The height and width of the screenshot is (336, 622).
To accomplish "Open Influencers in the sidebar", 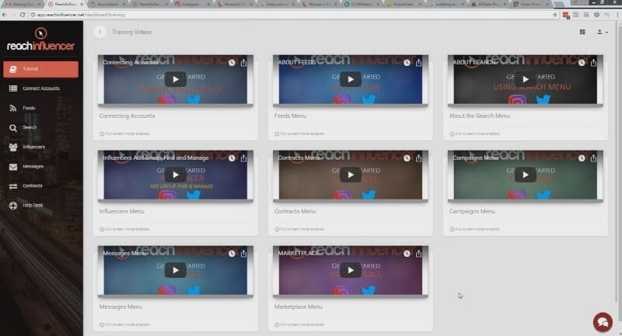I will tap(40, 147).
